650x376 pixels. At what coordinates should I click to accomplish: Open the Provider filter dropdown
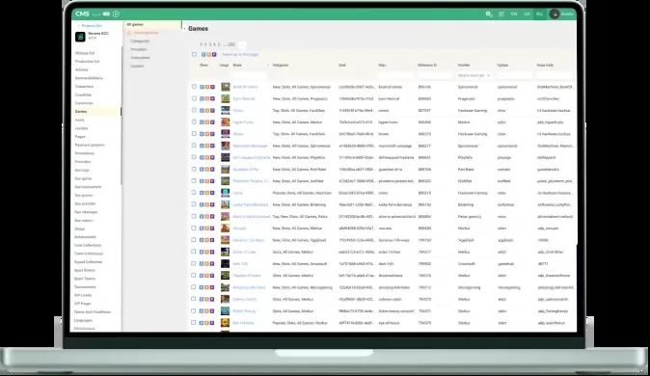click(x=474, y=75)
